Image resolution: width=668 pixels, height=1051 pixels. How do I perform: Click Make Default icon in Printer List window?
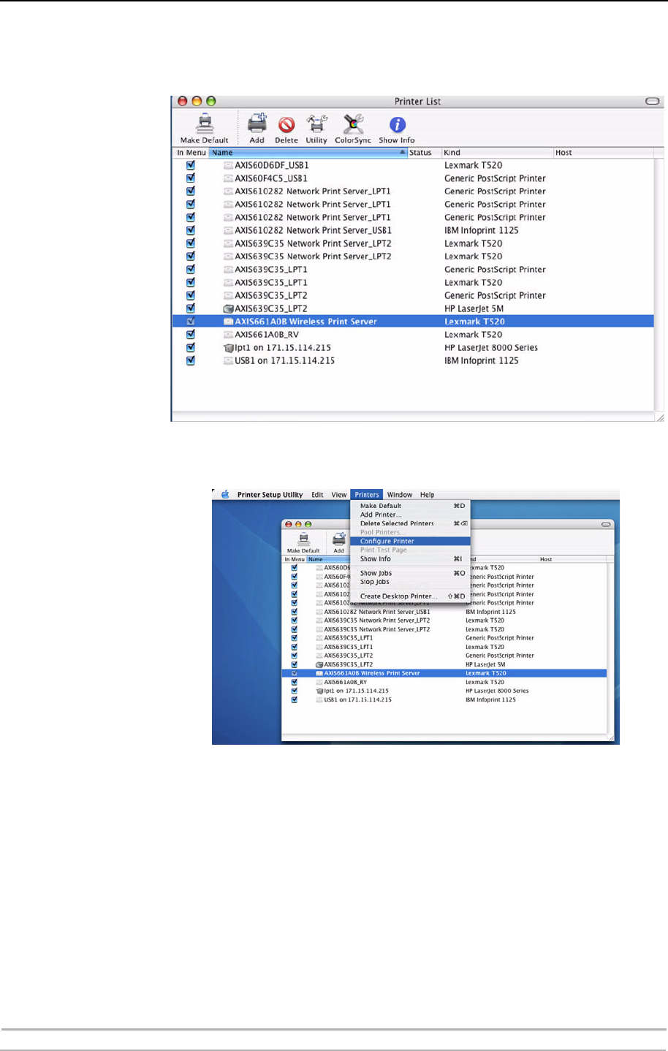pyautogui.click(x=205, y=123)
